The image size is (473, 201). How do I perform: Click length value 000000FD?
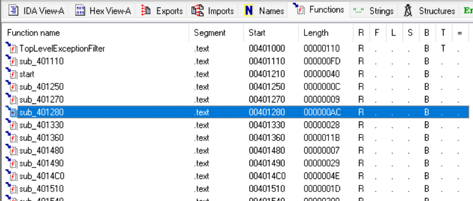pos(322,61)
